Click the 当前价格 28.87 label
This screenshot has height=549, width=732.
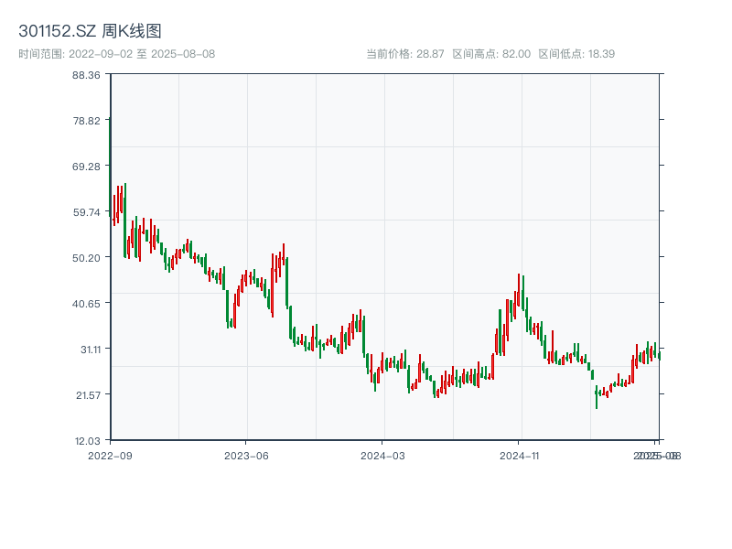coord(404,54)
